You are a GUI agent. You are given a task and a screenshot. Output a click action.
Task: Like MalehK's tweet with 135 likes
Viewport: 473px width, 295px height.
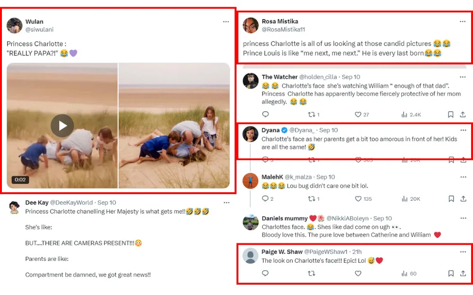pyautogui.click(x=359, y=199)
